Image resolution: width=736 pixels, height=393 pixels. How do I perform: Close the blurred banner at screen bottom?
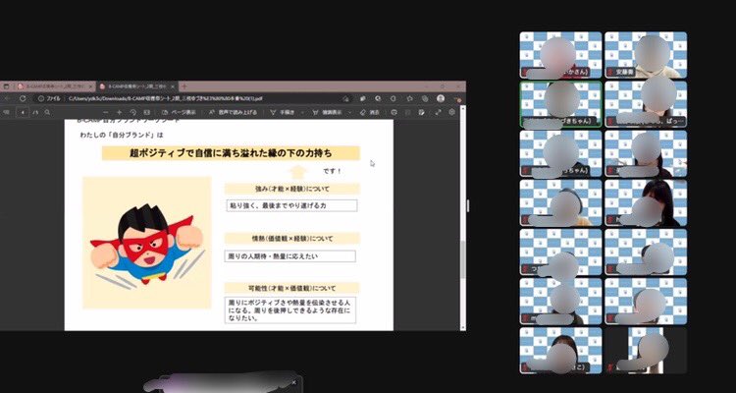[293, 382]
